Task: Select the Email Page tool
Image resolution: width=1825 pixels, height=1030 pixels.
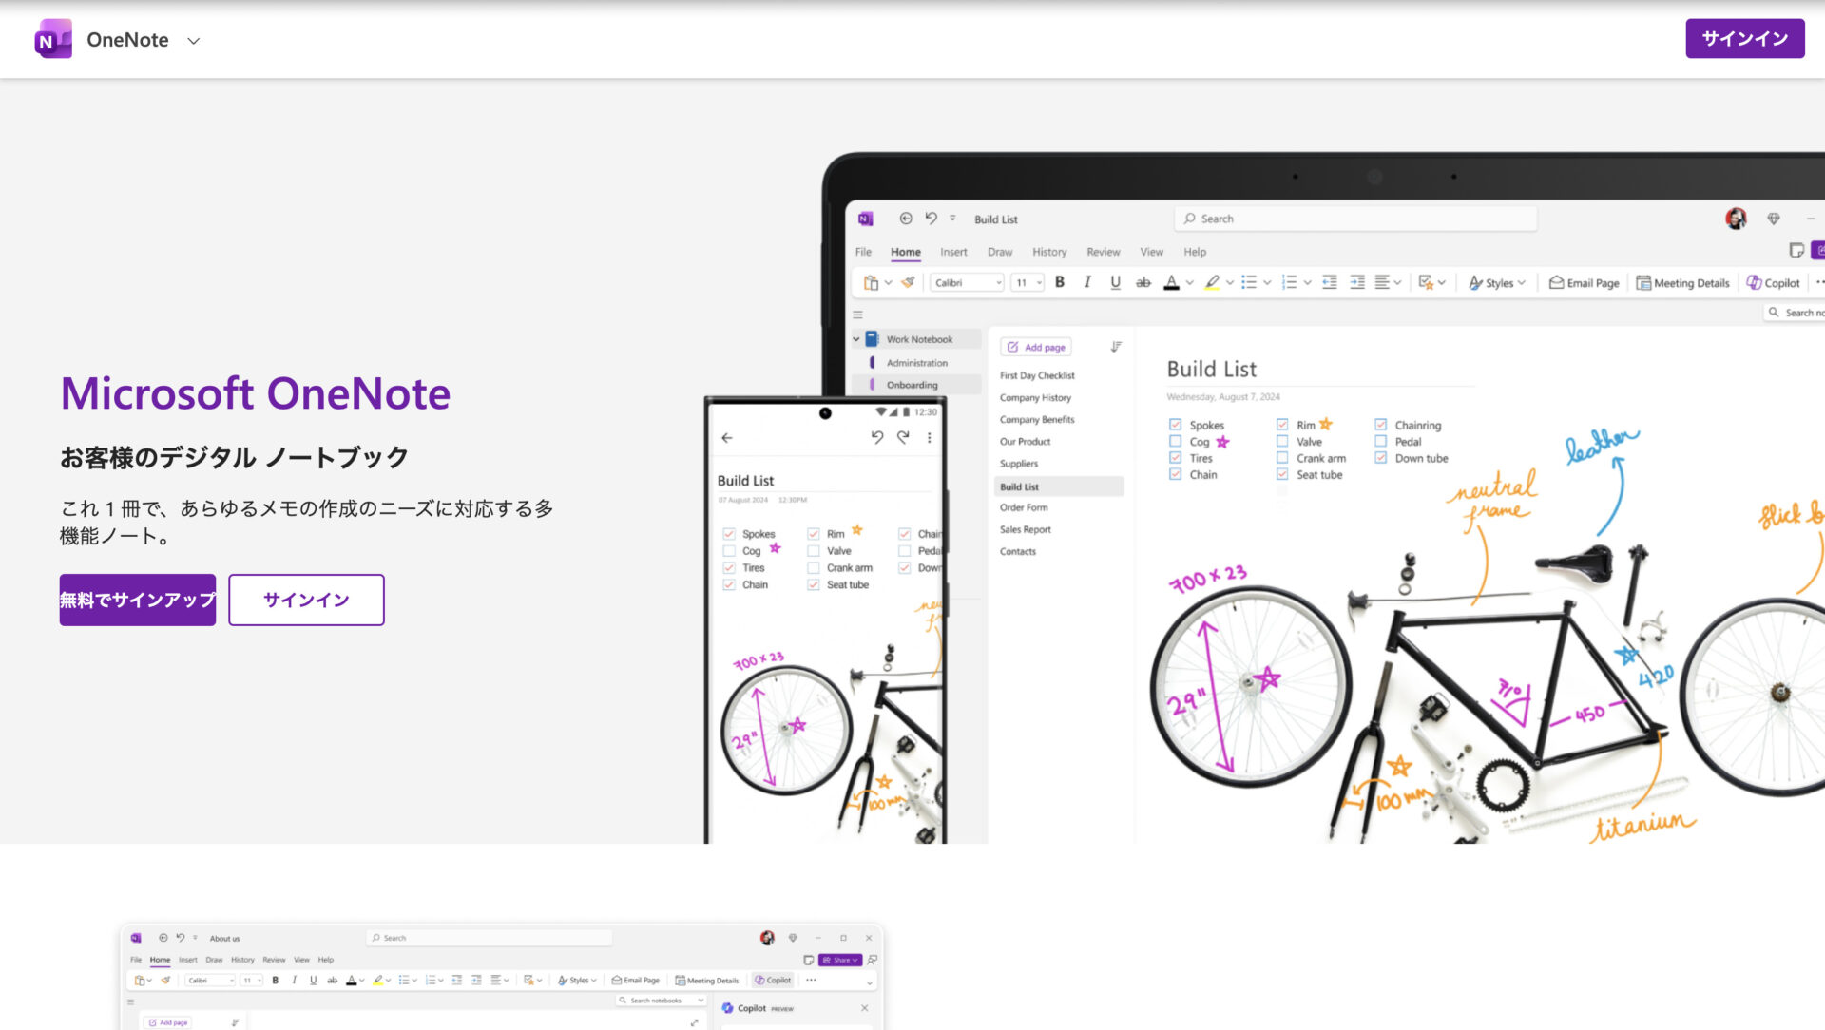Action: click(1584, 282)
